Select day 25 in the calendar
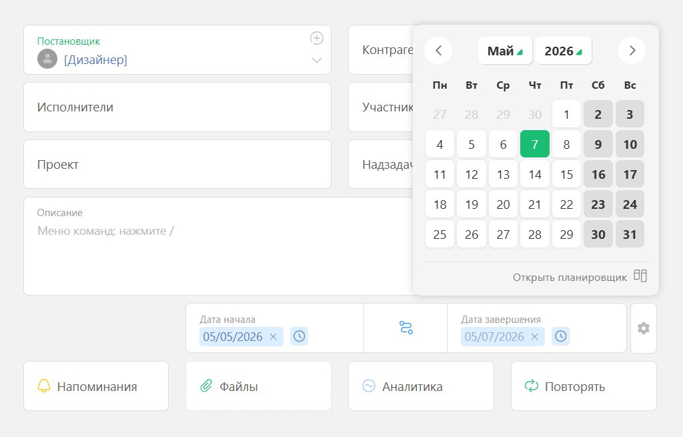683x437 pixels. tap(440, 234)
